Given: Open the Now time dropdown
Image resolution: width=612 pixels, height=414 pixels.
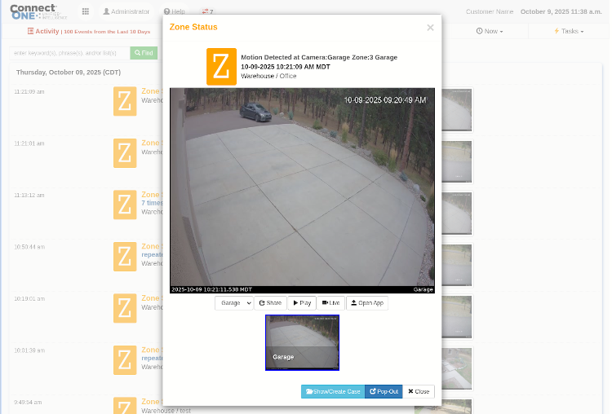Looking at the screenshot, I should point(489,31).
